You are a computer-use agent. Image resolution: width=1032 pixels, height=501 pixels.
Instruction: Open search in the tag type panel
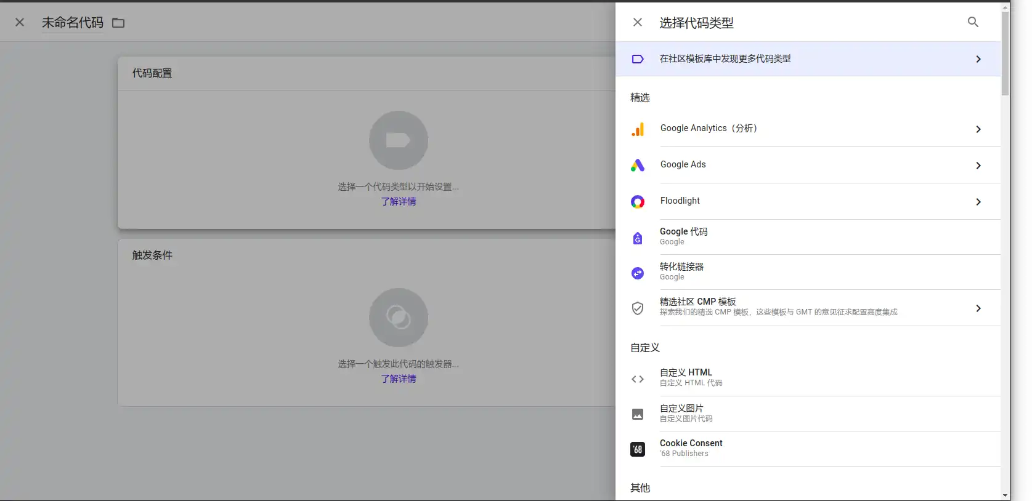tap(973, 22)
